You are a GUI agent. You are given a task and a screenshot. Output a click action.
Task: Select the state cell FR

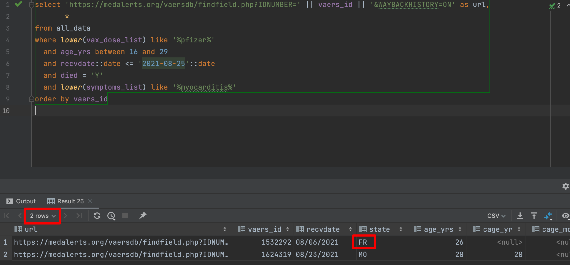point(382,242)
